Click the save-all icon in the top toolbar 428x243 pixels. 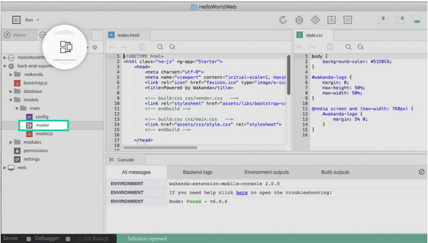[x=332, y=20]
